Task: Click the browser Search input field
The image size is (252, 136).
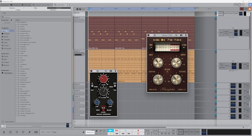Action: coord(36,17)
